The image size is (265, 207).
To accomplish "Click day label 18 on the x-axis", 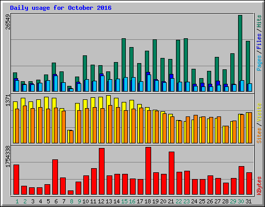I will click(x=148, y=201).
